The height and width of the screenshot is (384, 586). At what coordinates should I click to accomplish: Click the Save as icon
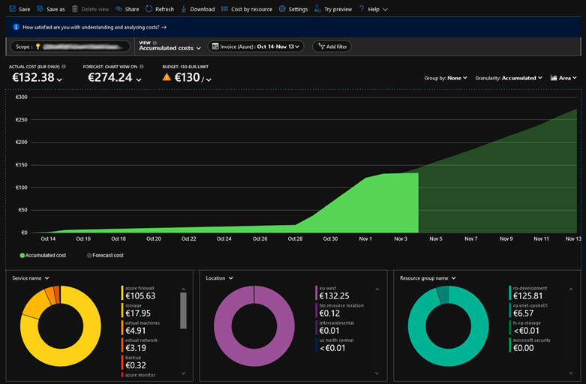tap(40, 9)
